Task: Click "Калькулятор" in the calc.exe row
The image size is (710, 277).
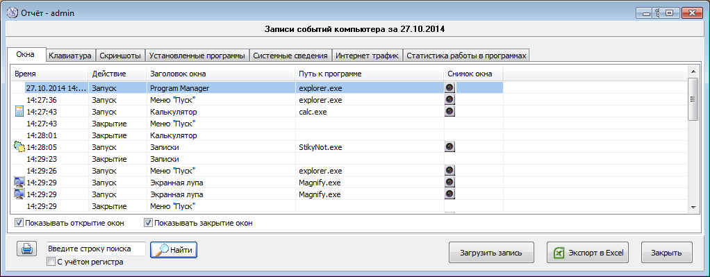Action: point(174,111)
